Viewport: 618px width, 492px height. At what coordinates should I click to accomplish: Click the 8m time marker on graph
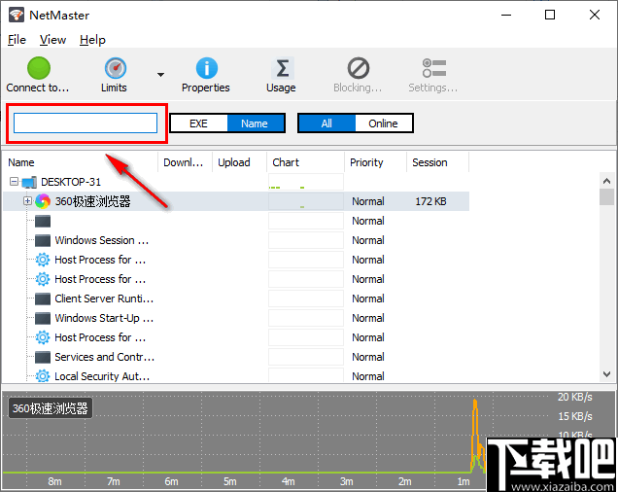tap(54, 481)
